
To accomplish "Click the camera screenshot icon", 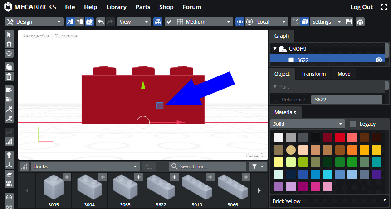I will click(x=360, y=22).
